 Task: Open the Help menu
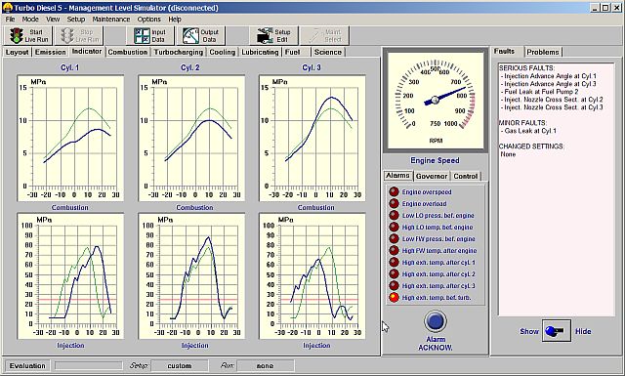(x=175, y=20)
